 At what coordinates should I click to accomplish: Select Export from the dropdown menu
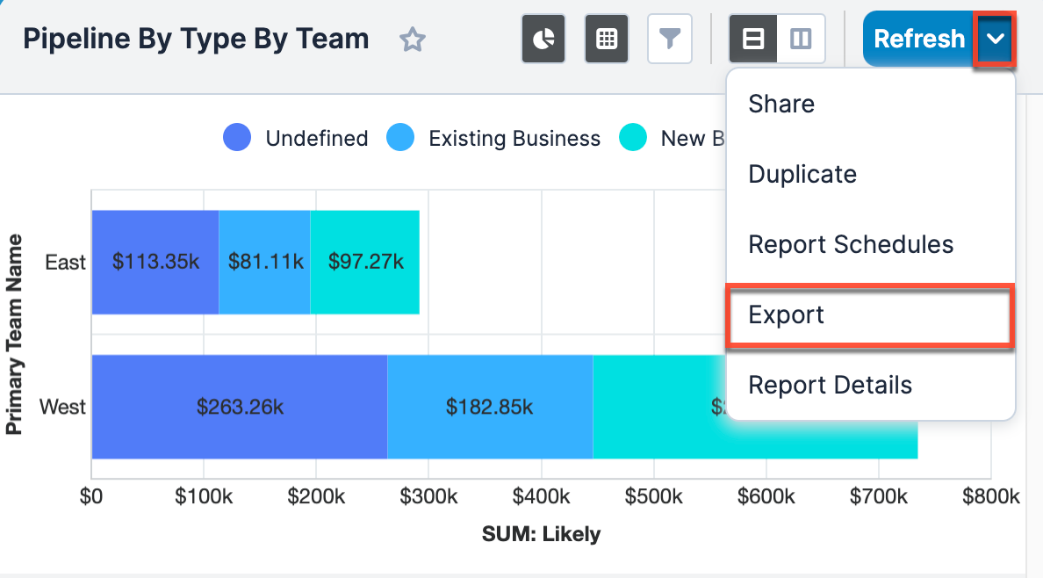tap(787, 314)
